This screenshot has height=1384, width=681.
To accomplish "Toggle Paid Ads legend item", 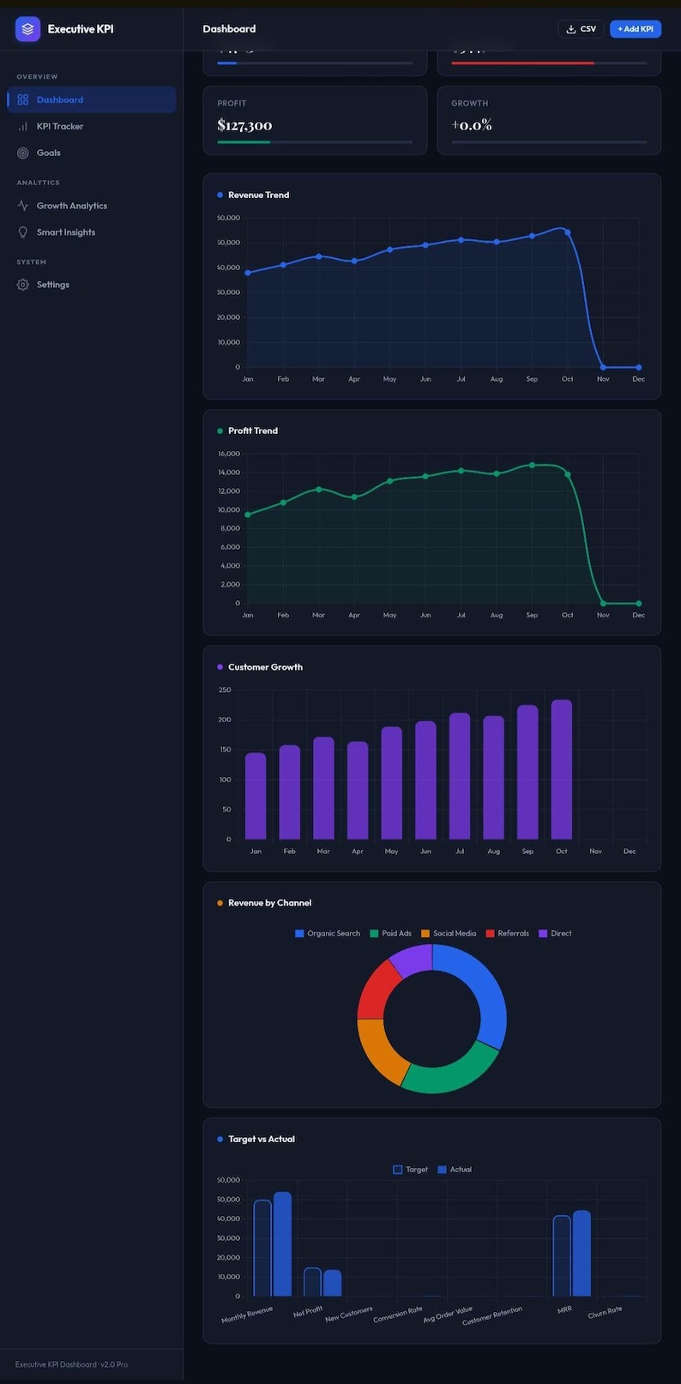I will [391, 933].
